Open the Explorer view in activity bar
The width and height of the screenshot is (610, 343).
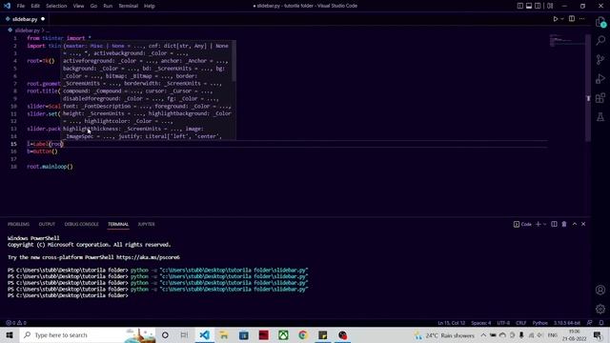pos(600,22)
